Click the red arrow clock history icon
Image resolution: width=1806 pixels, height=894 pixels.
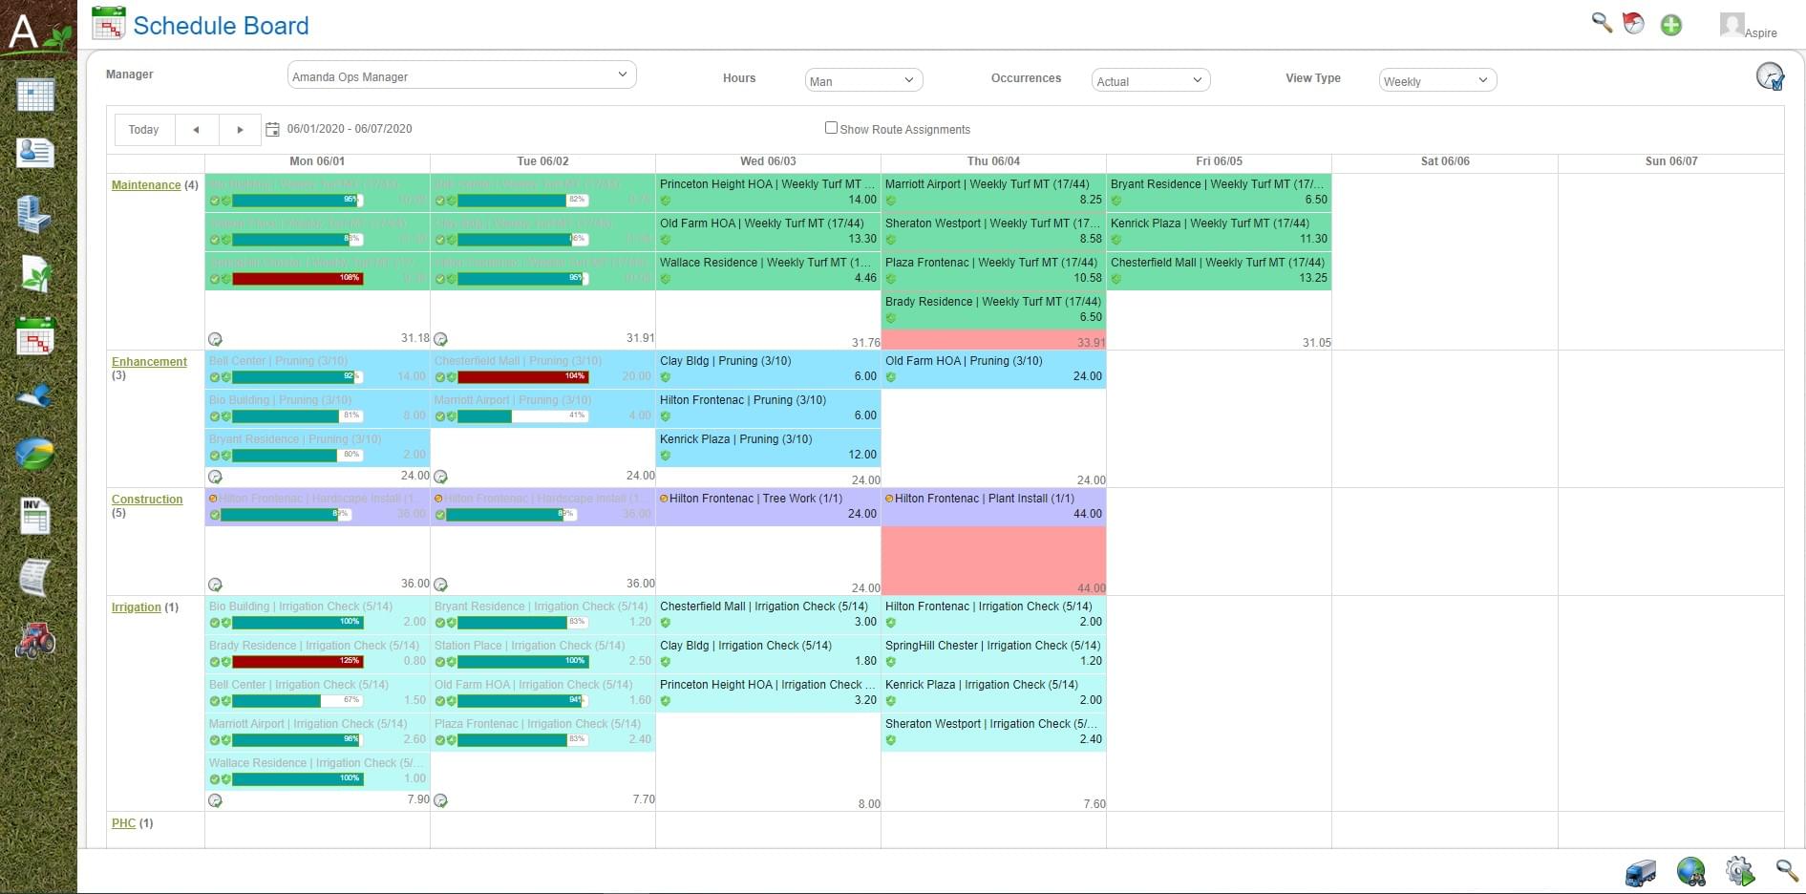point(1634,24)
